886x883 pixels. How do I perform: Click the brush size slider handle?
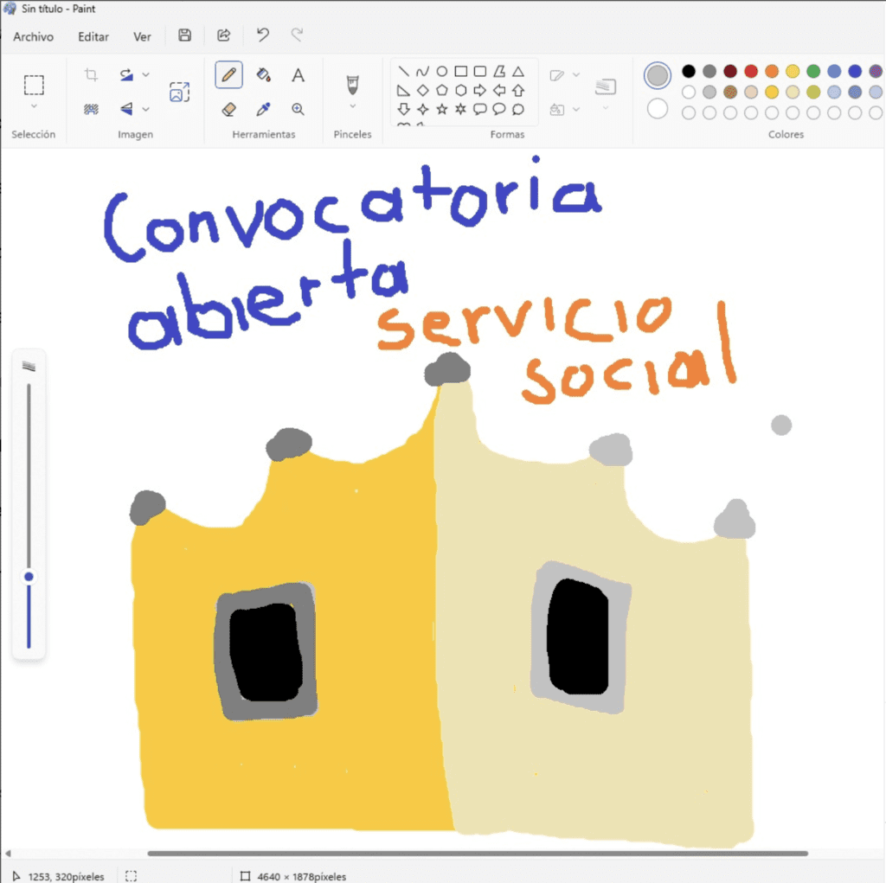coord(29,576)
